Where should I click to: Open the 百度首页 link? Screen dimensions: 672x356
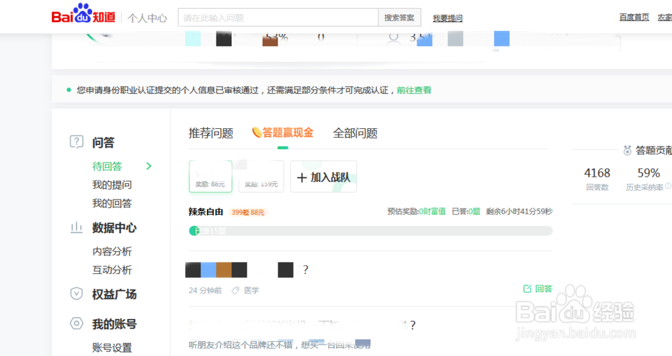[634, 17]
